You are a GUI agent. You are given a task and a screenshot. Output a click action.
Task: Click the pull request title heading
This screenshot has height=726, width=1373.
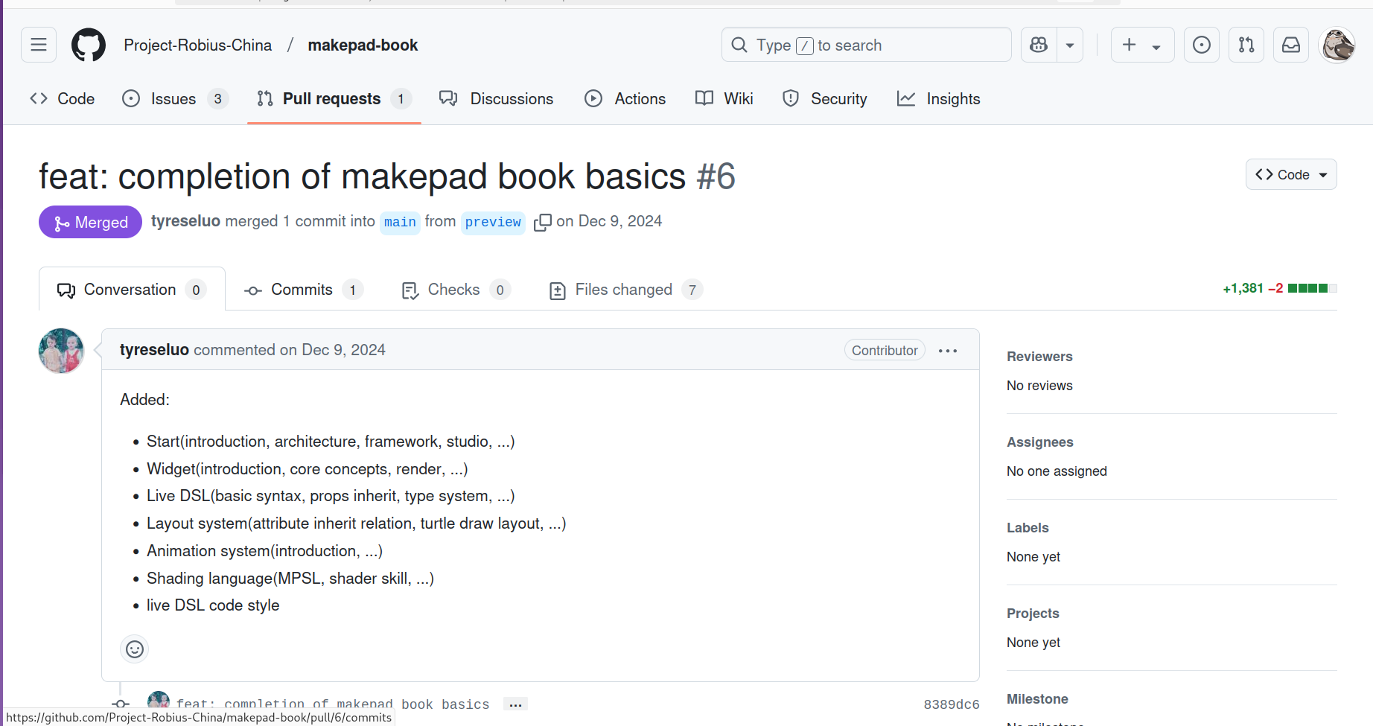[387, 176]
